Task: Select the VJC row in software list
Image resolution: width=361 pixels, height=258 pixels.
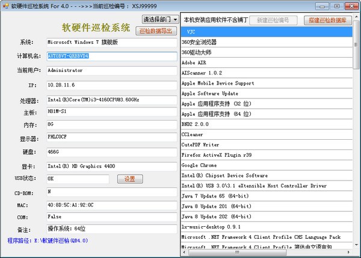Action: coord(267,32)
